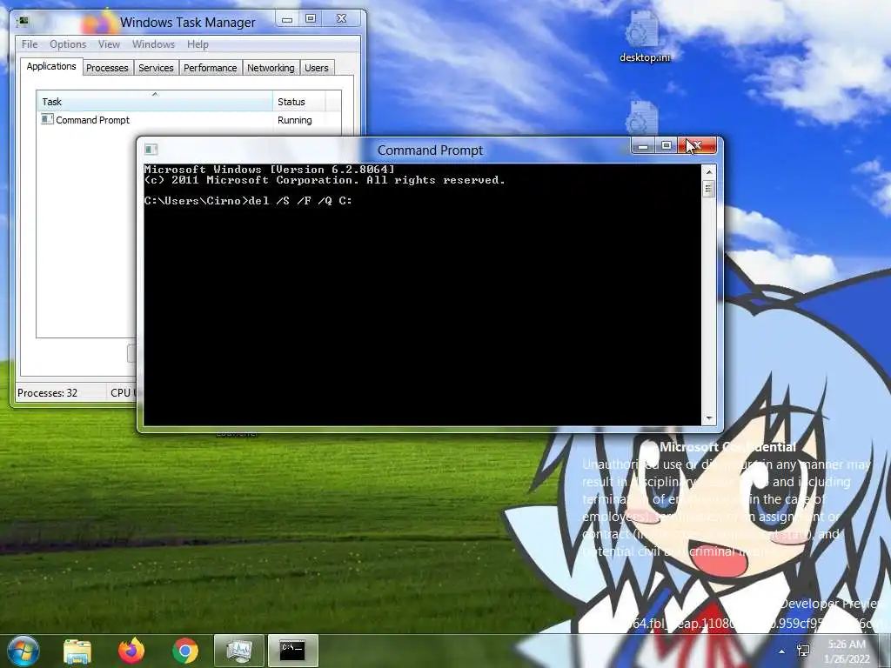Close the Windows Task Manager window
891x668 pixels.
click(341, 19)
